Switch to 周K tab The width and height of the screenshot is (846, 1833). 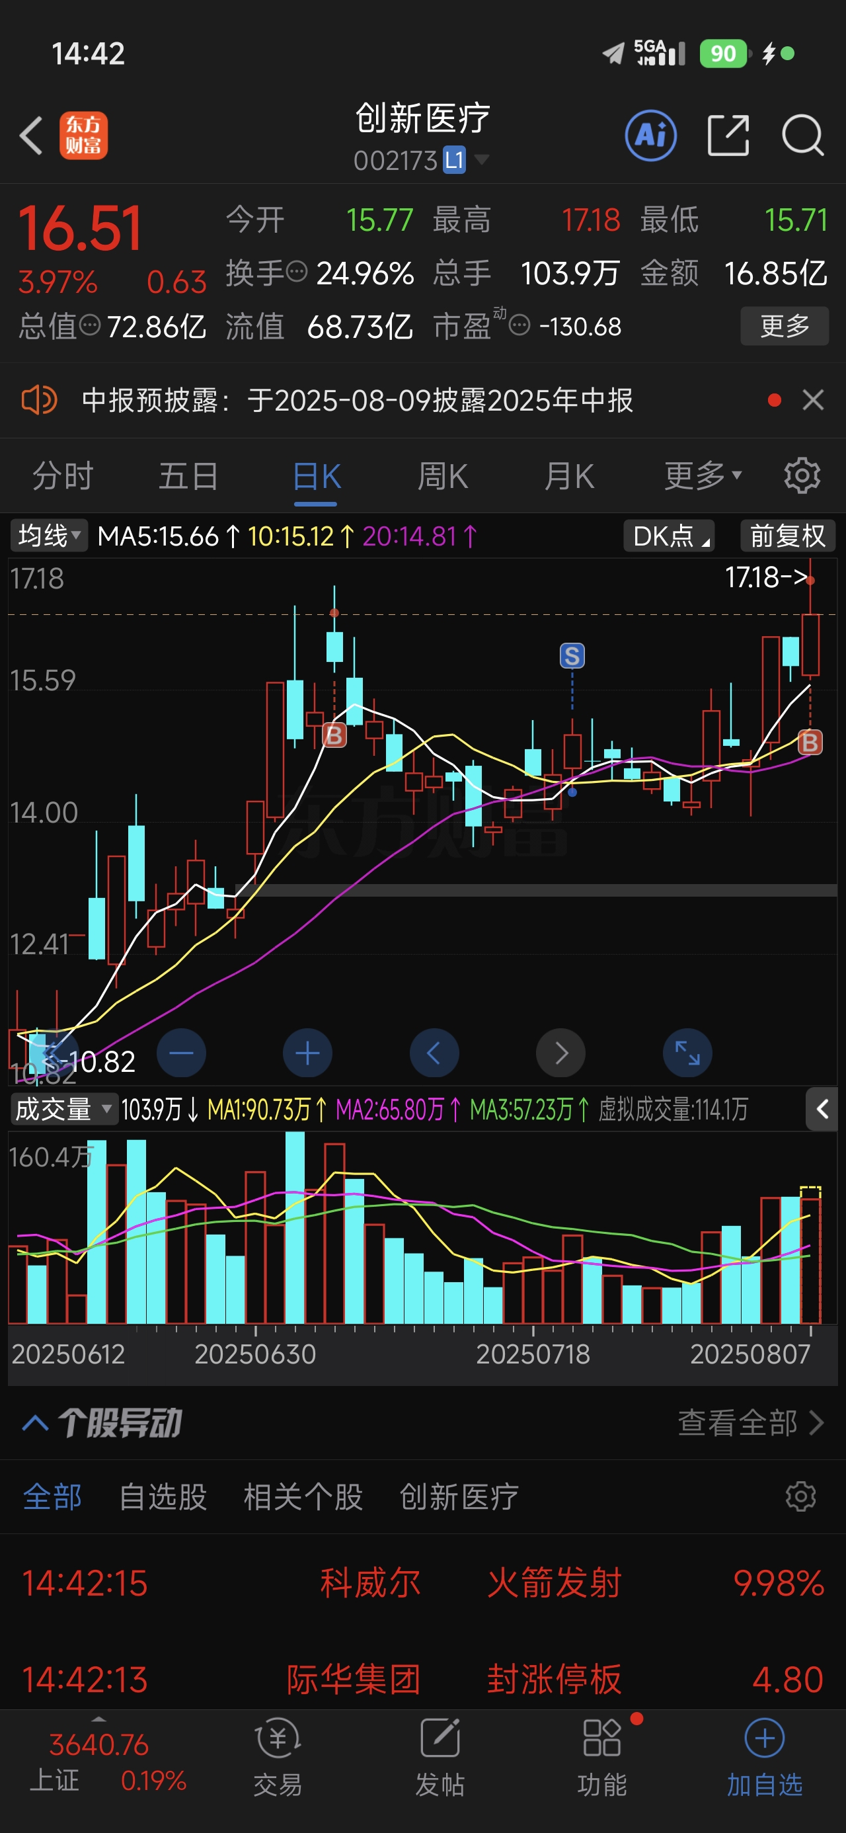pyautogui.click(x=442, y=475)
